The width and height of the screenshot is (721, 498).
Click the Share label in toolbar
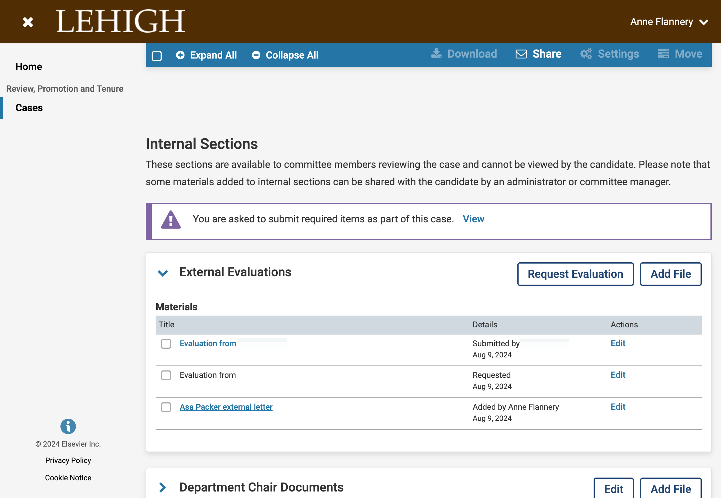[x=547, y=54]
